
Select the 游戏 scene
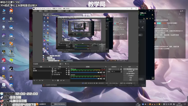pos(42,69)
